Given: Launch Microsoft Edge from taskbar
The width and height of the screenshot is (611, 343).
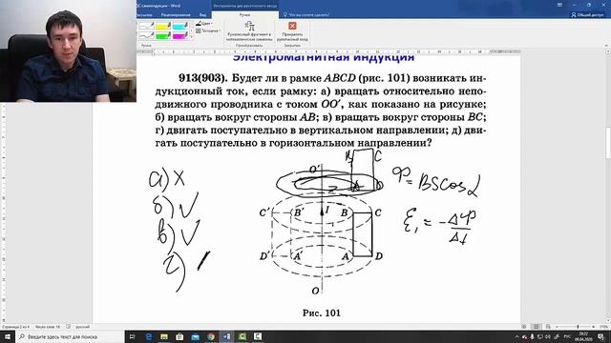Looking at the screenshot, I should (149, 336).
